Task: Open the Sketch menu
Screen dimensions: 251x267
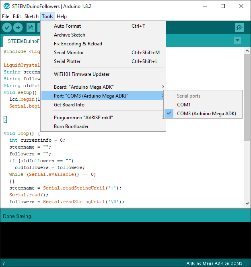Action: click(31, 16)
